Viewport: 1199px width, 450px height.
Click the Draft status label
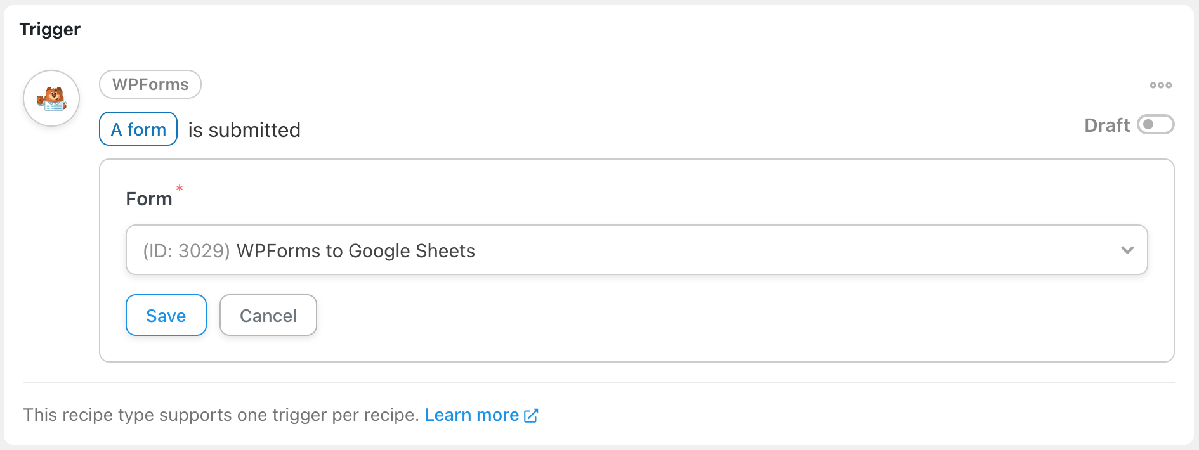[x=1106, y=125]
